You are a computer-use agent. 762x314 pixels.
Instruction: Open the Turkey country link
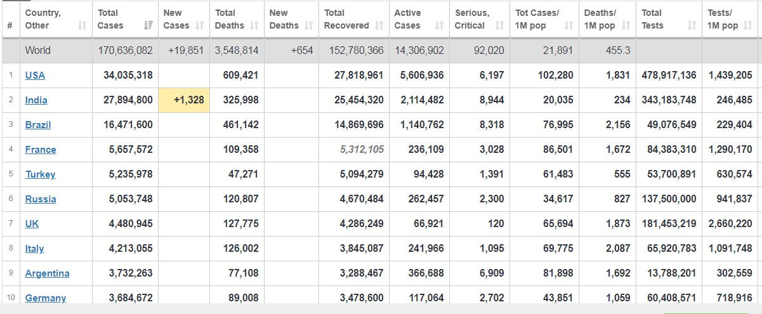[41, 174]
